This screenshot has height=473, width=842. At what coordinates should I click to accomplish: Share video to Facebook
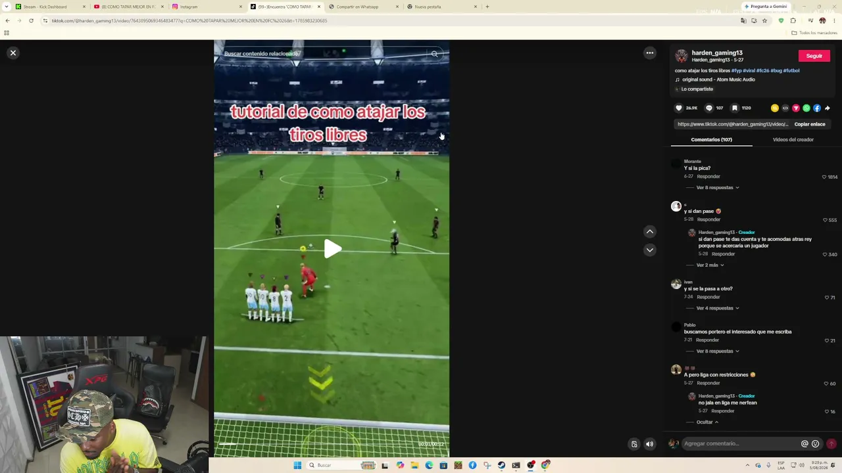pyautogui.click(x=817, y=108)
